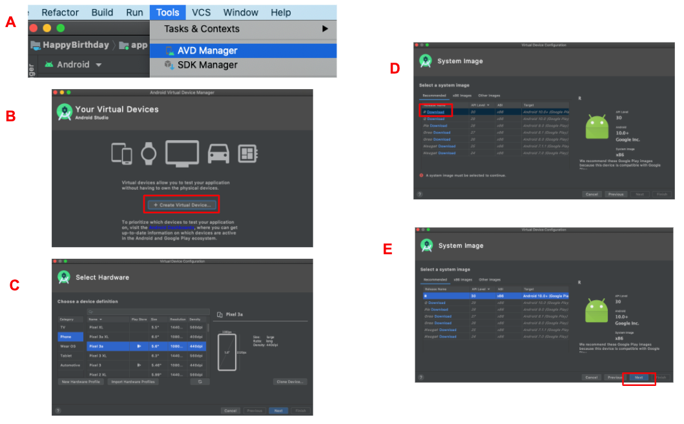684x424 pixels.
Task: Open the VCS menu
Action: coord(201,13)
